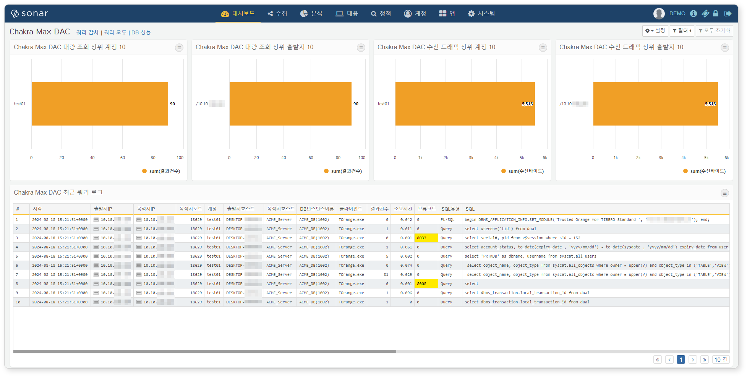Click the test01 bar with value 5,516
This screenshot has height=377, width=747.
coord(465,104)
